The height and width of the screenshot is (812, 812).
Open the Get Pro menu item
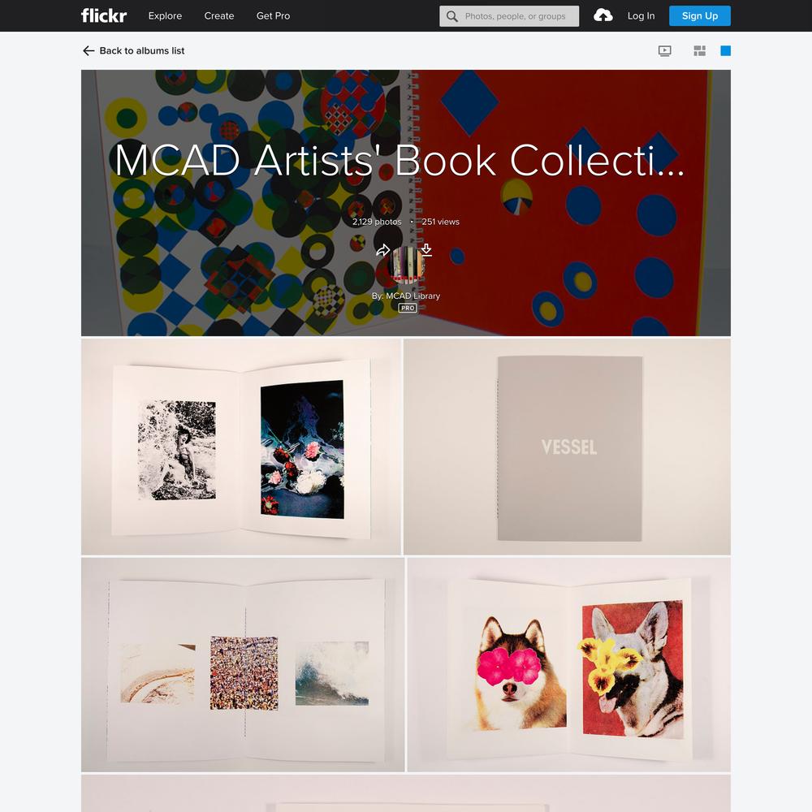pos(273,16)
